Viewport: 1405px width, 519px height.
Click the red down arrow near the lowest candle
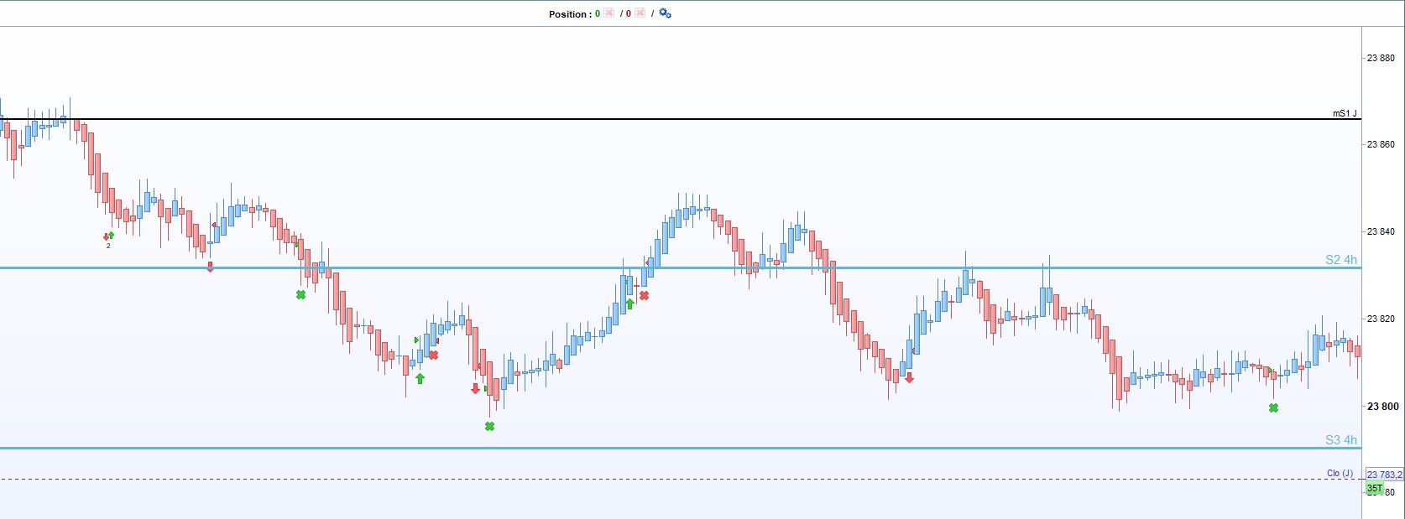point(475,388)
